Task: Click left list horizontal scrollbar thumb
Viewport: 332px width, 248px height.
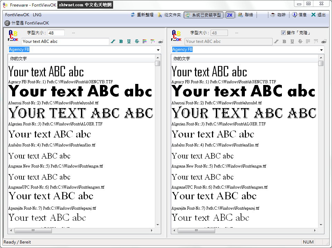Action: point(33,230)
